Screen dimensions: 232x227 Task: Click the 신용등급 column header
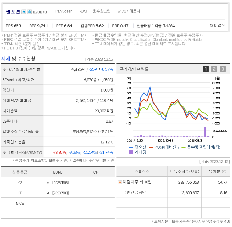(20, 172)
